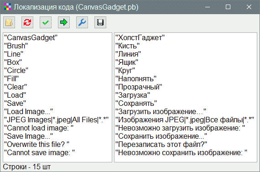Click the open file folder toolbar icon
This screenshot has height=172, width=260.
(x=9, y=22)
